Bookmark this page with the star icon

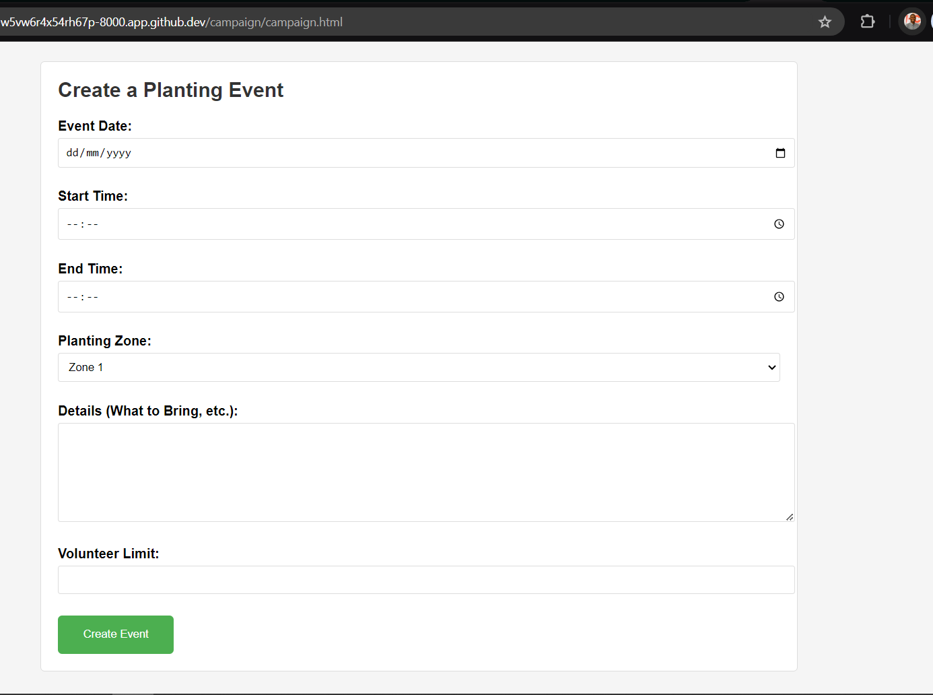pyautogui.click(x=825, y=22)
